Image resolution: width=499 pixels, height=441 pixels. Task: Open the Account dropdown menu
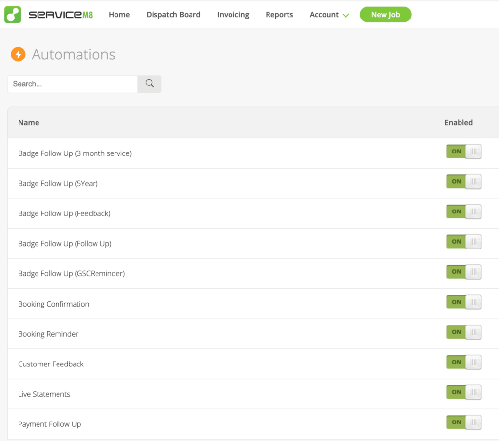(x=324, y=15)
